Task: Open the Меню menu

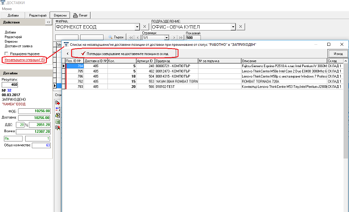Action: click(x=7, y=9)
